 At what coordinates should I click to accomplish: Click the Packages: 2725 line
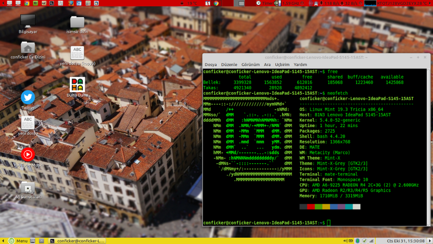pos(317,131)
